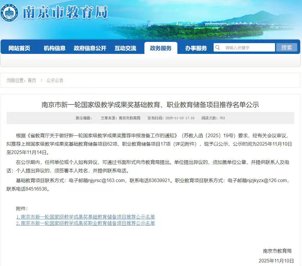Viewport: 302px width, 266px height.
Task: Switch to the 政务服务 tab
Action: click(161, 48)
